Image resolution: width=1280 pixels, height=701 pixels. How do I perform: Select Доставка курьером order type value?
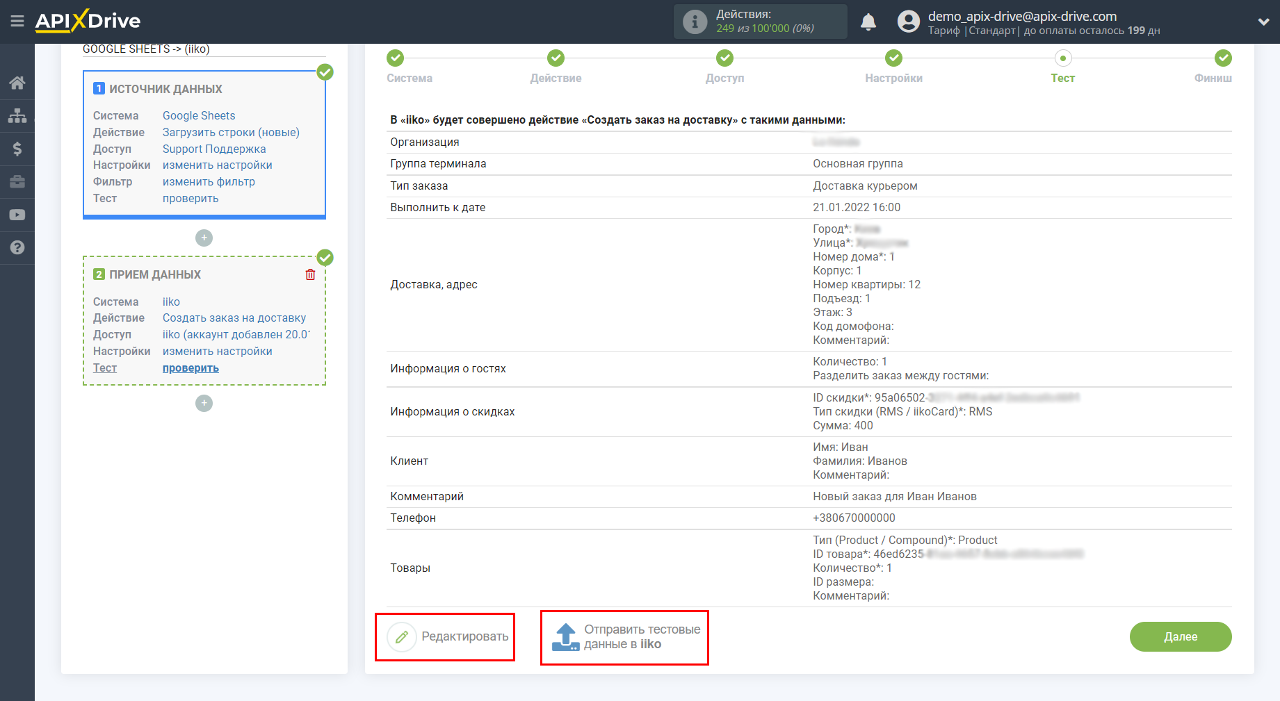(x=865, y=186)
